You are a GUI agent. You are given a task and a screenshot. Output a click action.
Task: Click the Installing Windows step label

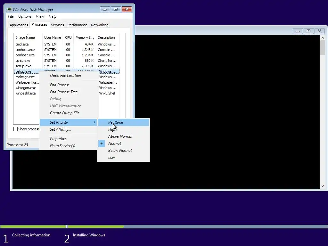point(89,235)
